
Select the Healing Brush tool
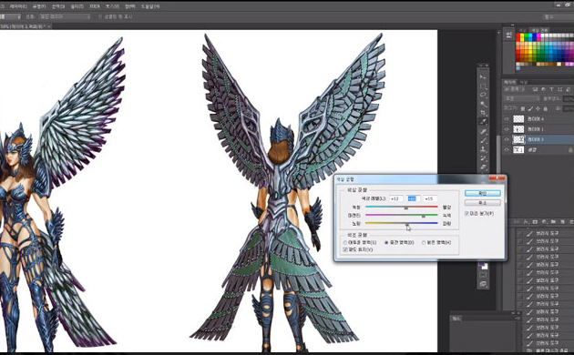click(x=483, y=131)
